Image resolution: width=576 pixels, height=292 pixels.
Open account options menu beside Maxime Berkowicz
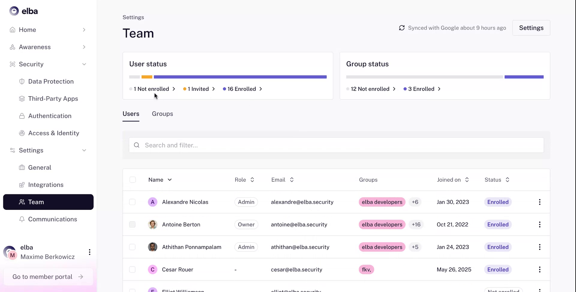[89, 252]
